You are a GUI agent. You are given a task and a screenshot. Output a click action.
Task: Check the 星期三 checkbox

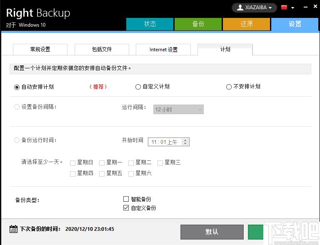[x=160, y=163]
